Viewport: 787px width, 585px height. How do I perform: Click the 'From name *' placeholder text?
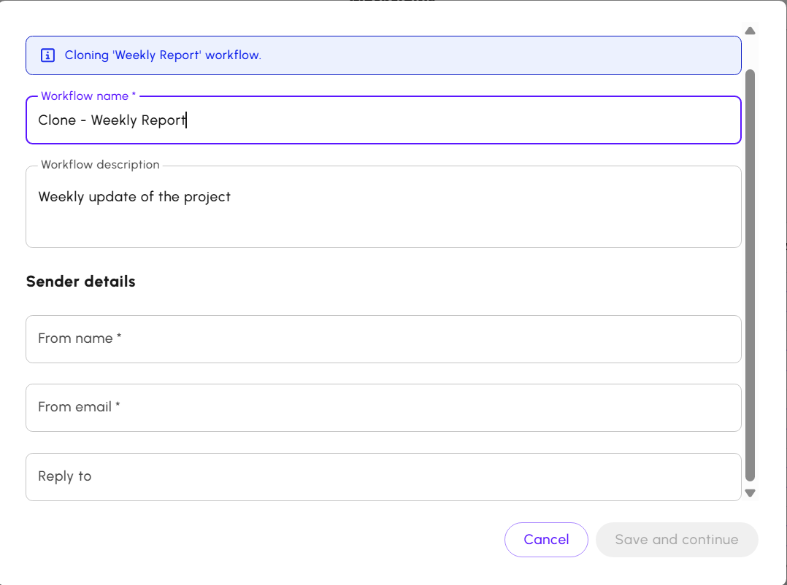80,338
